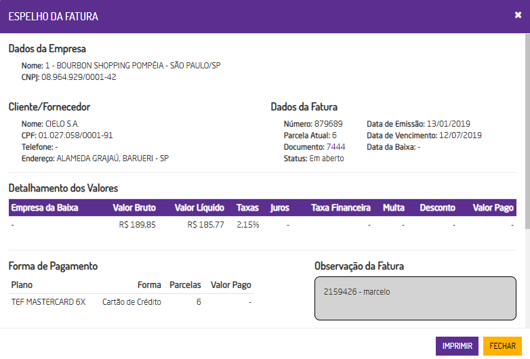Click the R$ 189,85 gross value cell
Image resolution: width=530 pixels, height=359 pixels.
click(137, 225)
